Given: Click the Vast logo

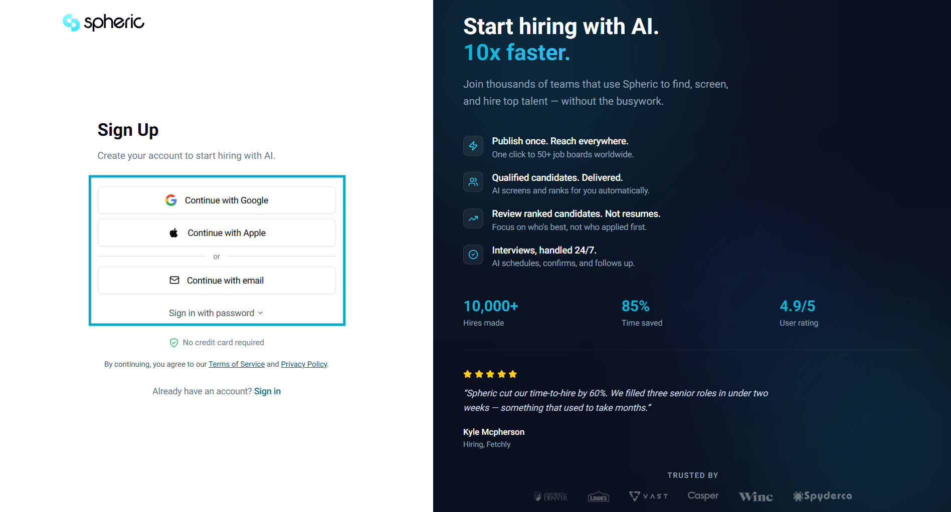Looking at the screenshot, I should click(x=648, y=496).
